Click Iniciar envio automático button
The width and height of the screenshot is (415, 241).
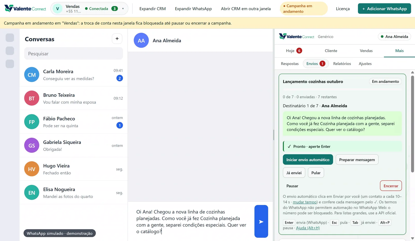point(308,159)
